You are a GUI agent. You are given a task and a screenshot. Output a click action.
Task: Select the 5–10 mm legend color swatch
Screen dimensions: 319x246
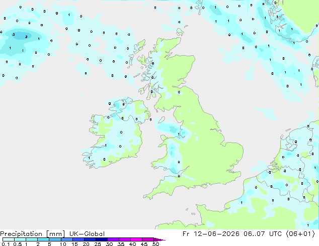[55, 239]
